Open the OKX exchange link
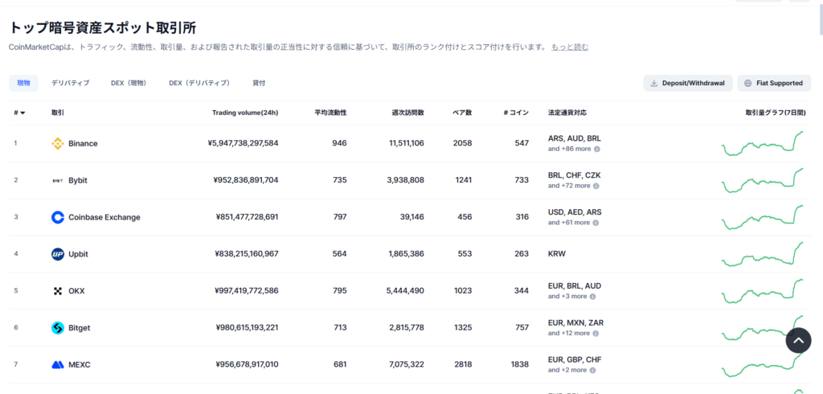 tap(76, 291)
